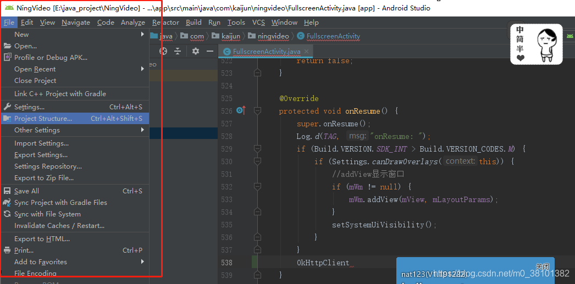Click the override gutter icon on line 526
This screenshot has width=575, height=284.
tap(241, 110)
